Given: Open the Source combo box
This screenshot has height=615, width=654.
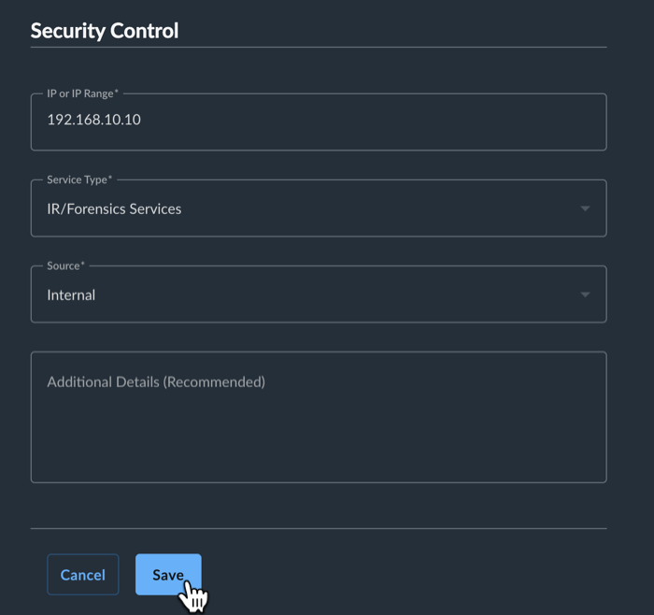Looking at the screenshot, I should pos(319,294).
